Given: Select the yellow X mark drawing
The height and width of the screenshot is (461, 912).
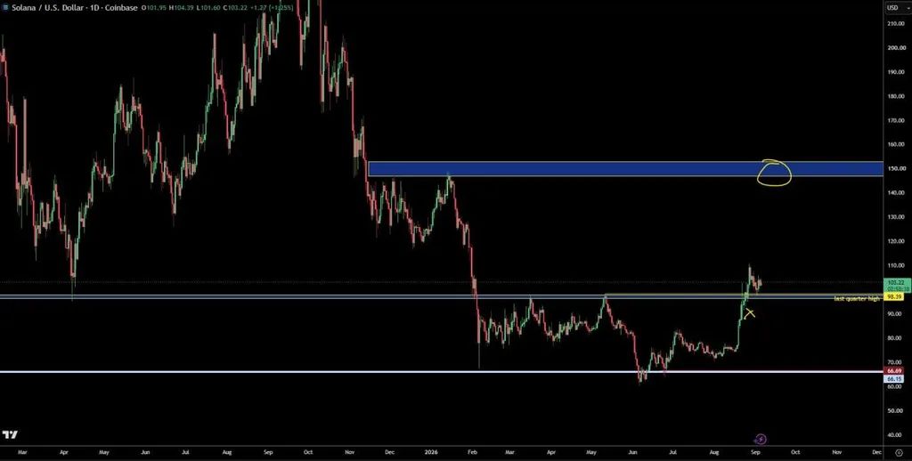Looking at the screenshot, I should tap(750, 313).
